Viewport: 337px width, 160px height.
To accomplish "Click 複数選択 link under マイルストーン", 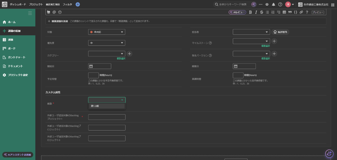I will point(266,46).
